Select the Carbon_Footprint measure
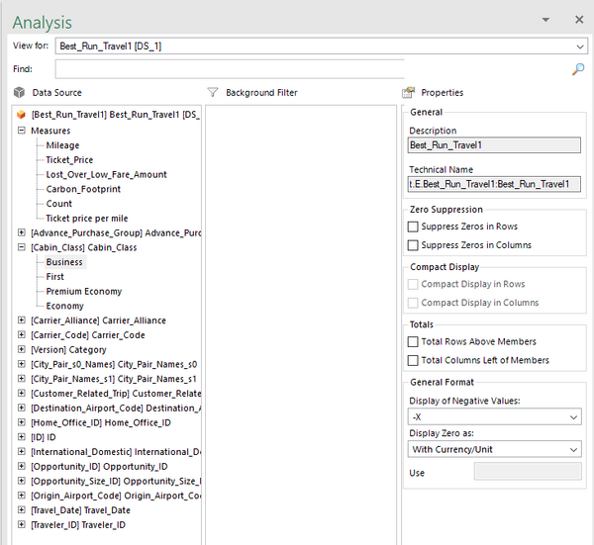This screenshot has height=545, width=594. [x=83, y=189]
